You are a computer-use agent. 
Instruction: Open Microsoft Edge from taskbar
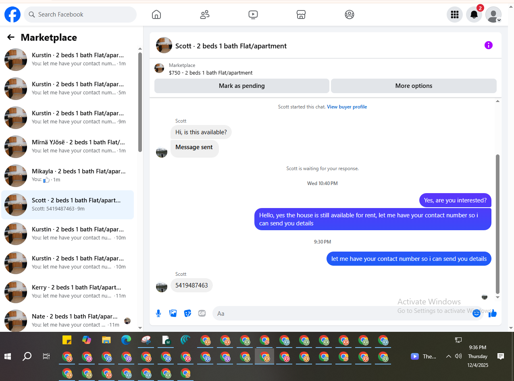(x=126, y=340)
